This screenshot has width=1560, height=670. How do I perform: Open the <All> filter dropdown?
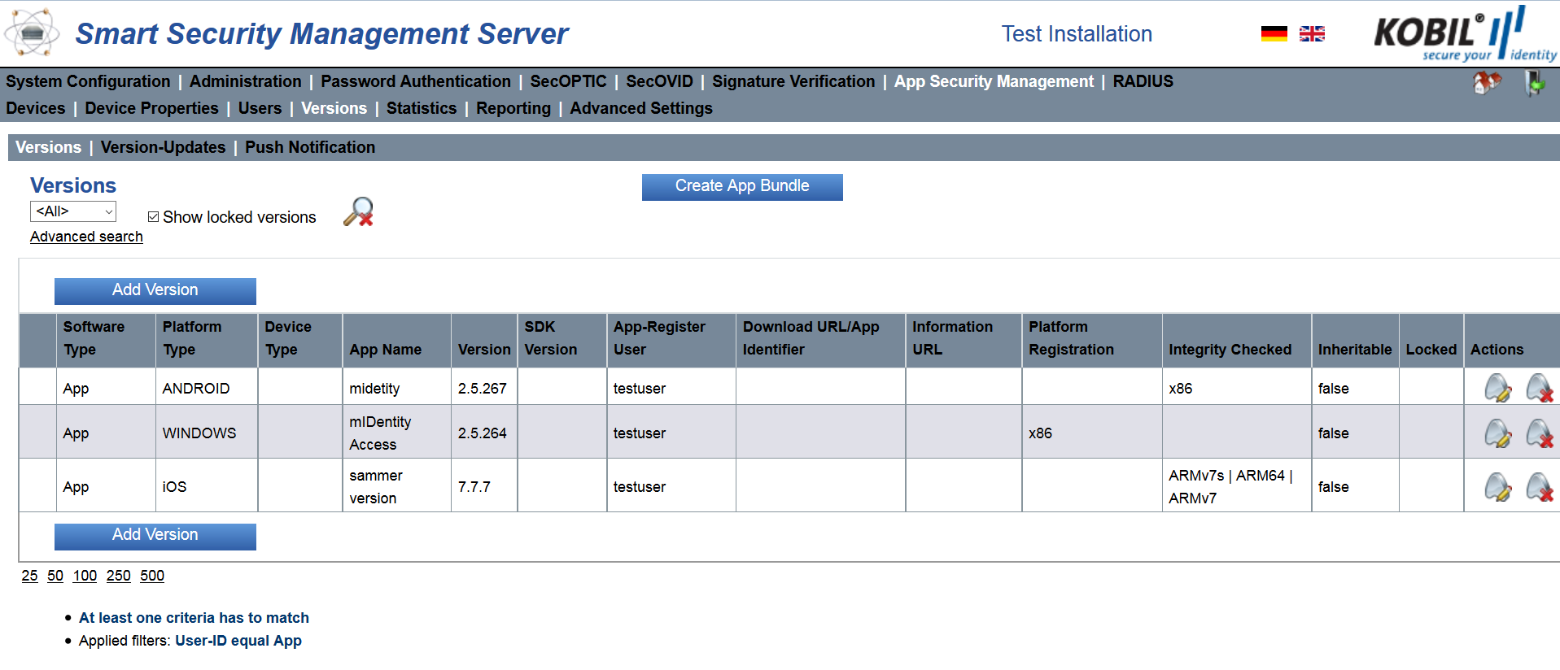pyautogui.click(x=73, y=211)
